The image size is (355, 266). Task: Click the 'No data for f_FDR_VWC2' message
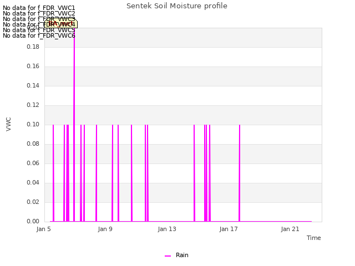click(39, 13)
